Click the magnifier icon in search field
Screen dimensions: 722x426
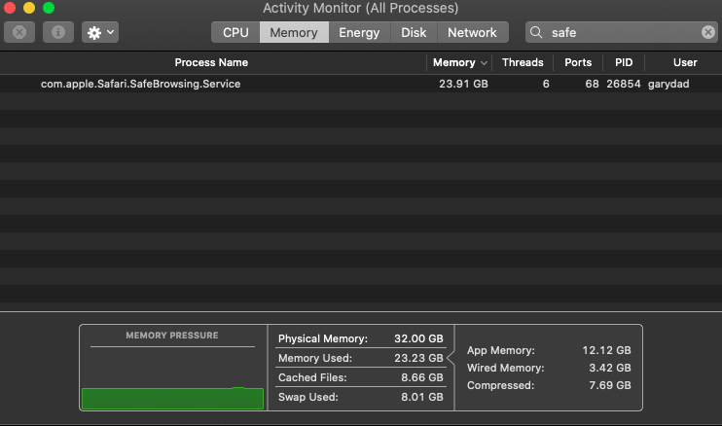(536, 32)
